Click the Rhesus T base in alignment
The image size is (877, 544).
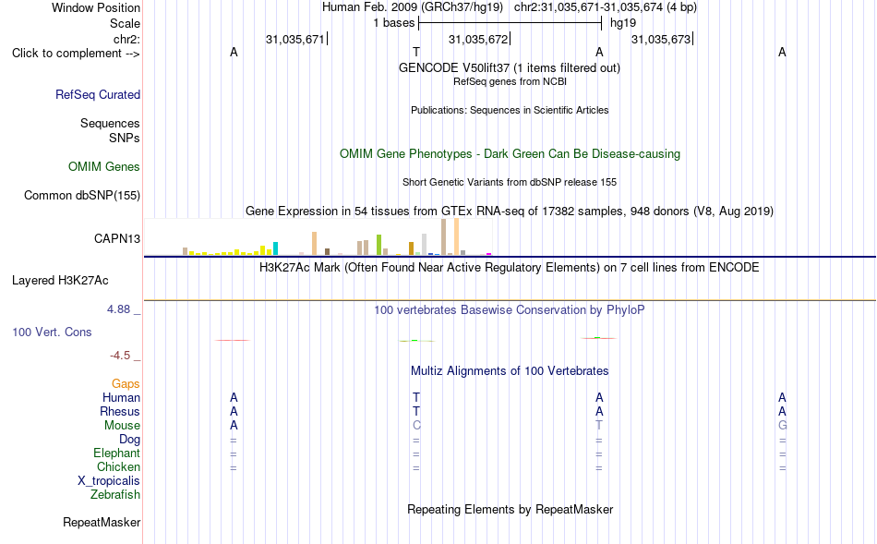pyautogui.click(x=416, y=411)
